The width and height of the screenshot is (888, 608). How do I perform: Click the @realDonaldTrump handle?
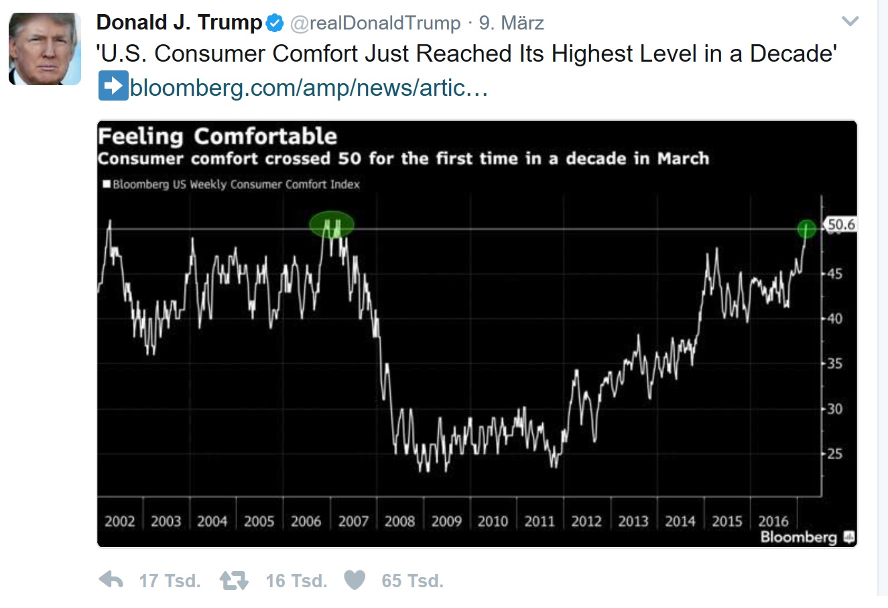(x=375, y=24)
